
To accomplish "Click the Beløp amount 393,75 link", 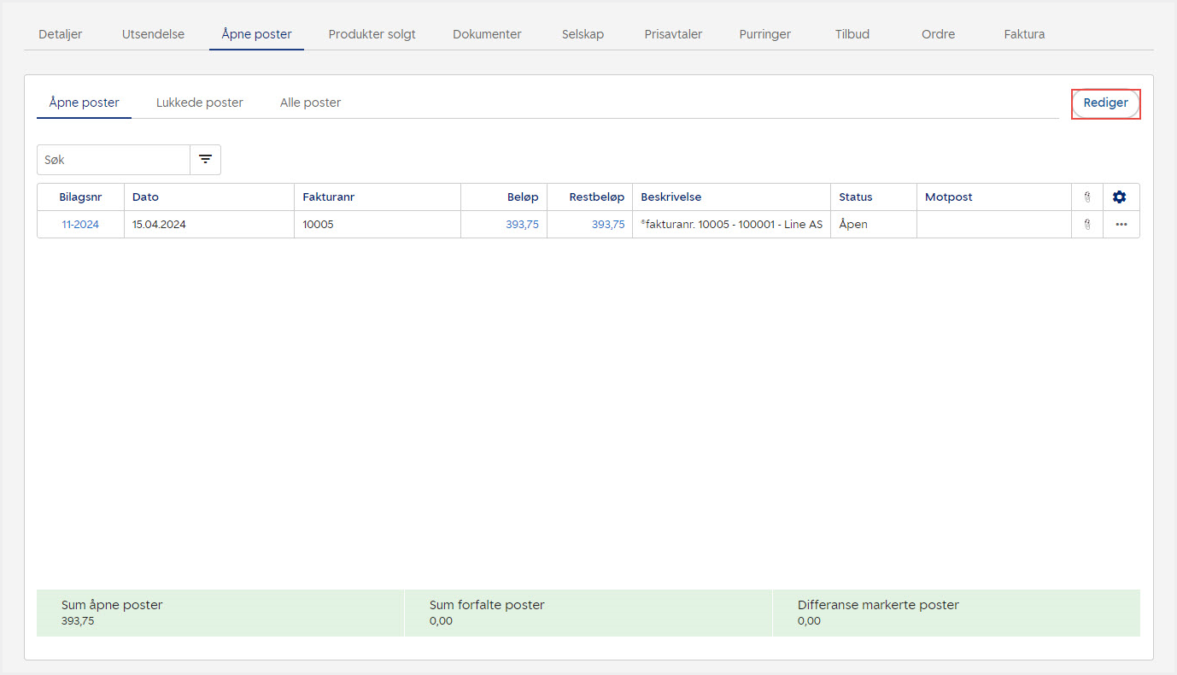I will click(x=522, y=225).
